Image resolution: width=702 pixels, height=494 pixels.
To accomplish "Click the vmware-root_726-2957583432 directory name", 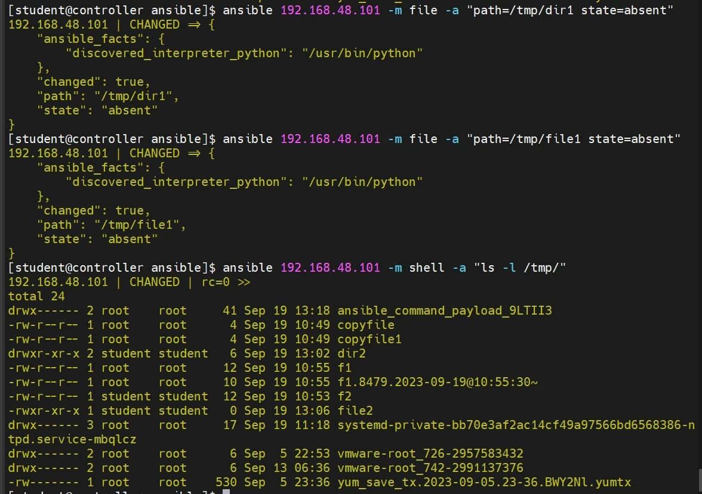I will (430, 453).
